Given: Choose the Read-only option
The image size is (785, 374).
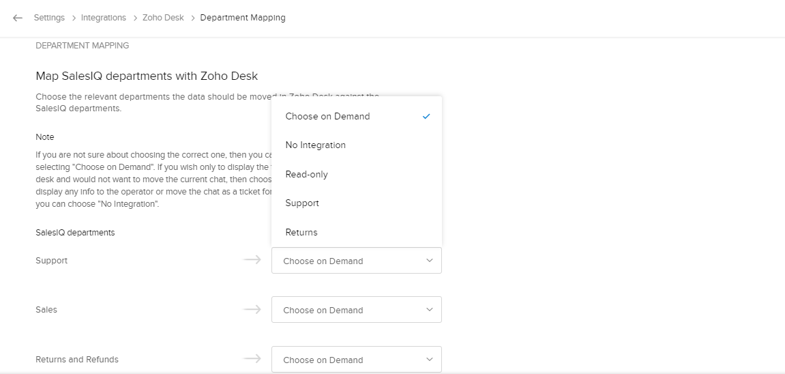Looking at the screenshot, I should click(306, 175).
